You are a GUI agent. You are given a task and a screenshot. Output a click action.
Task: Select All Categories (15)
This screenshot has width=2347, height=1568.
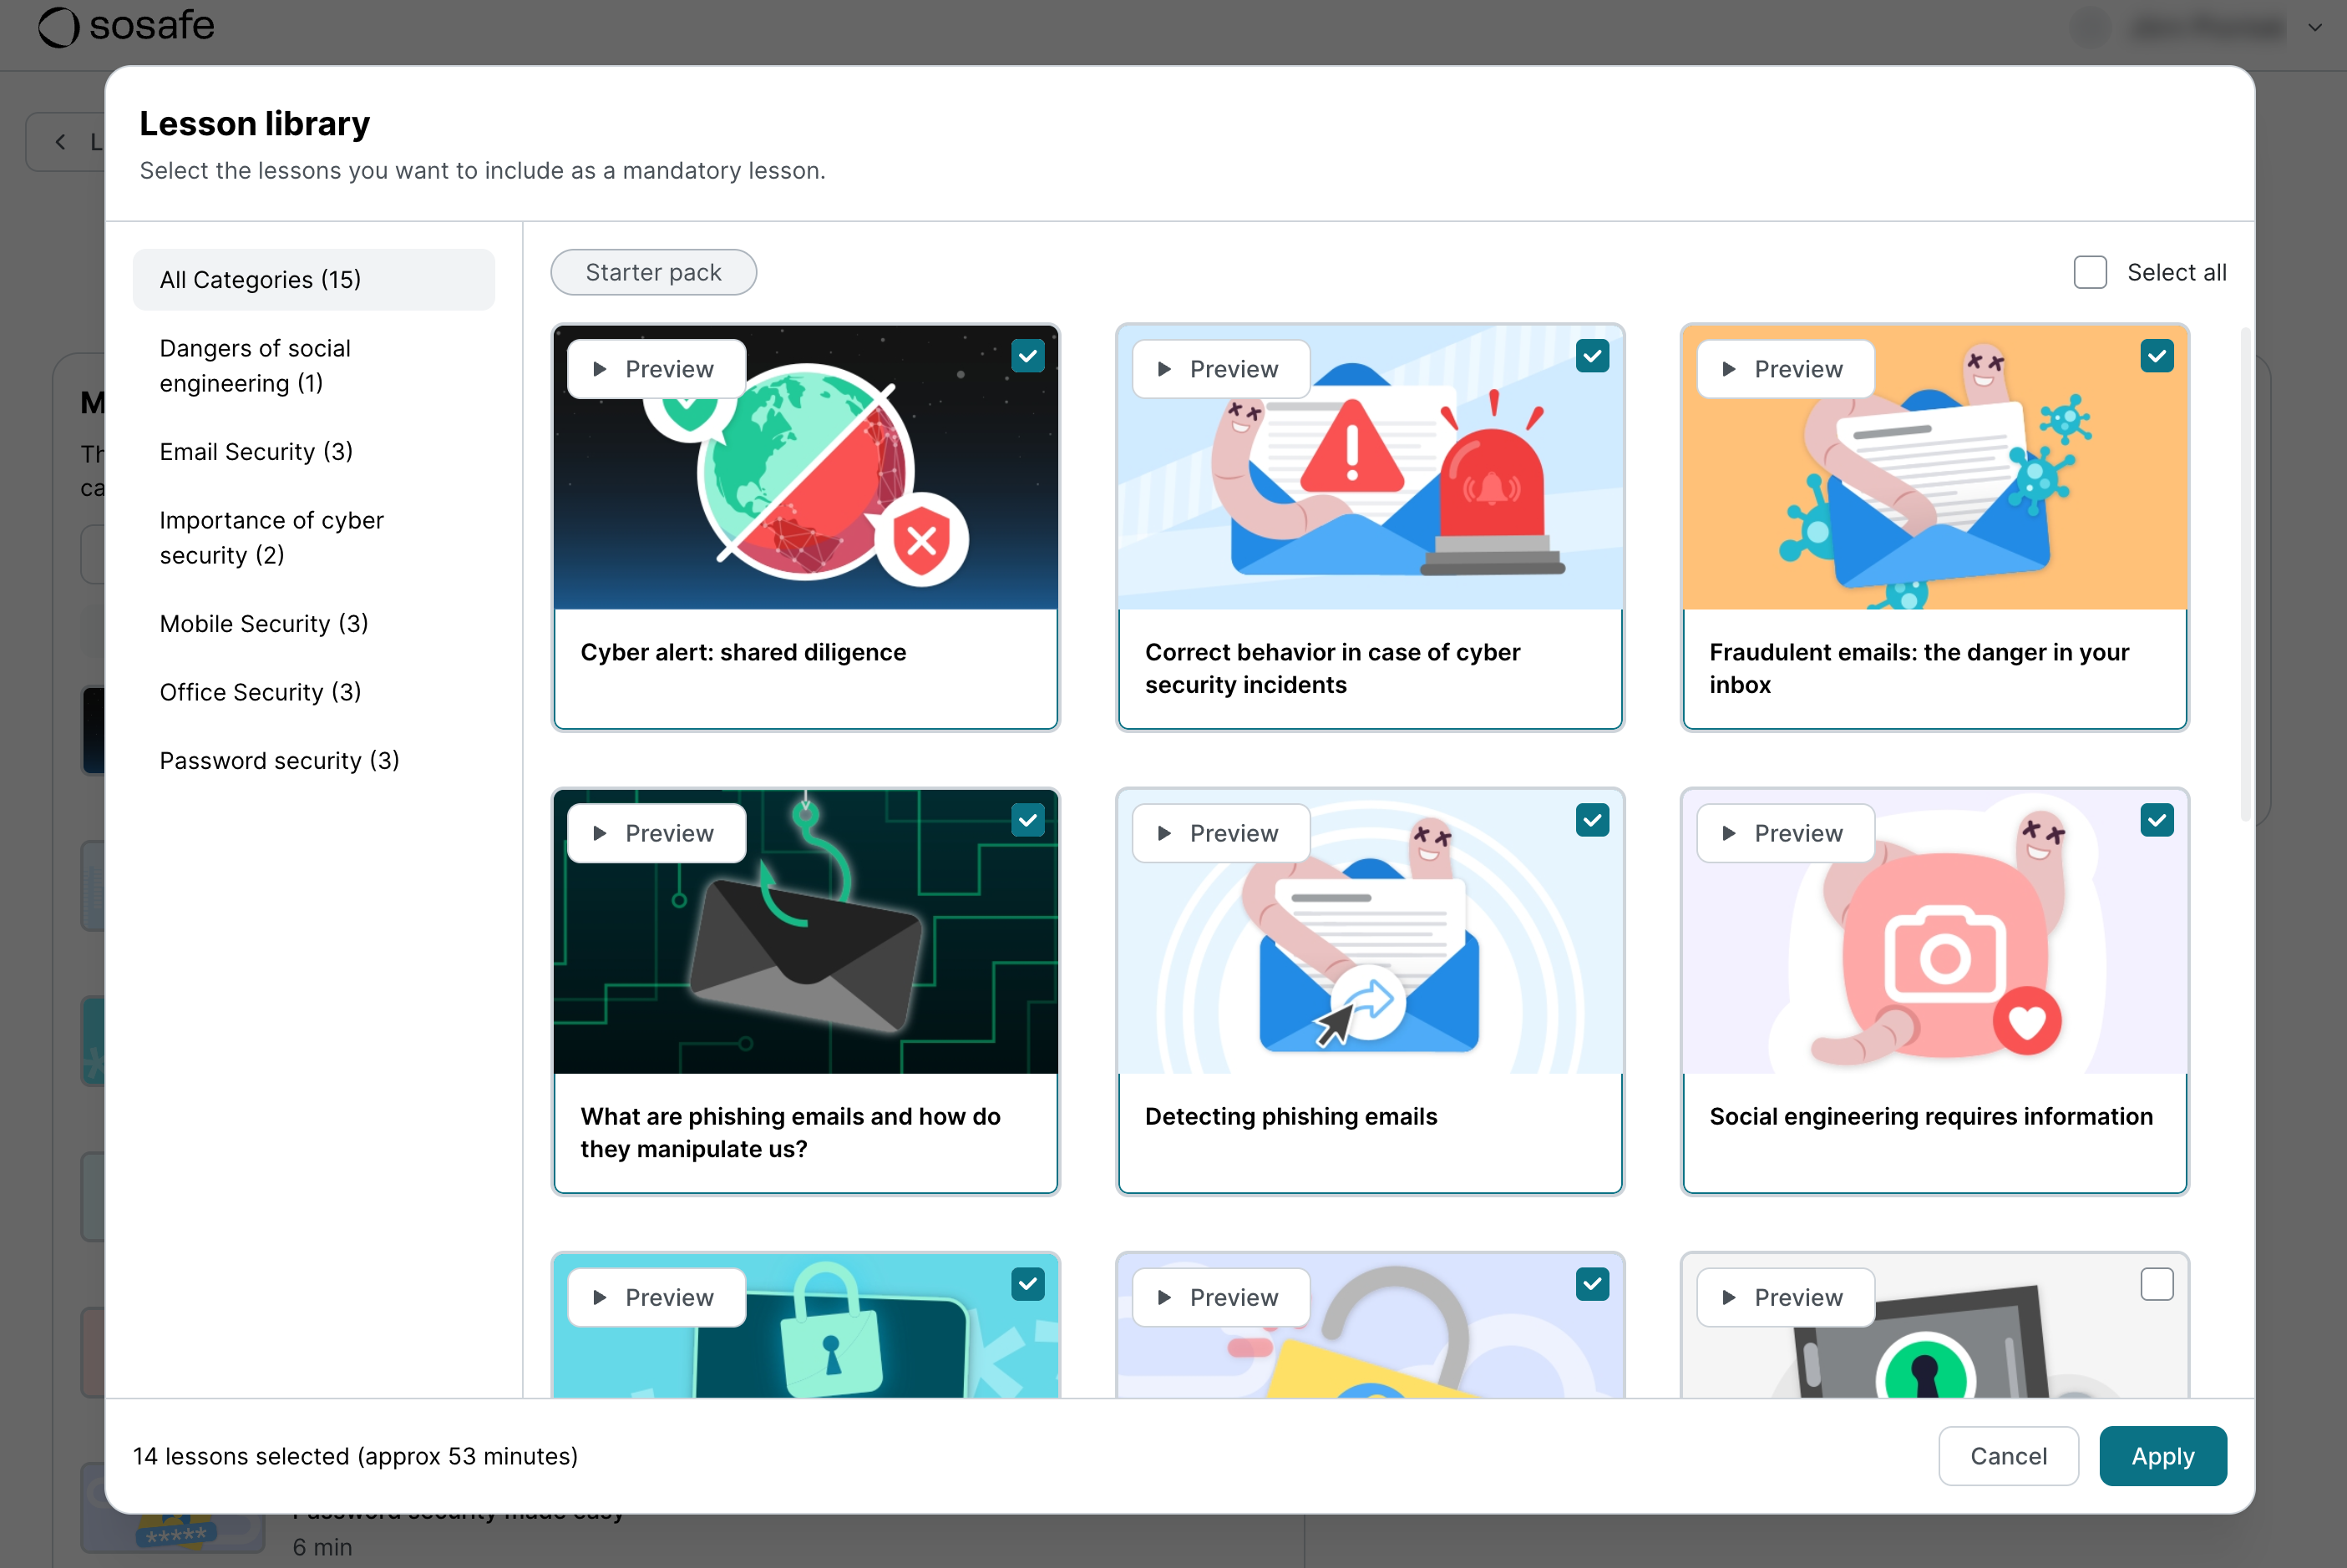tap(313, 279)
